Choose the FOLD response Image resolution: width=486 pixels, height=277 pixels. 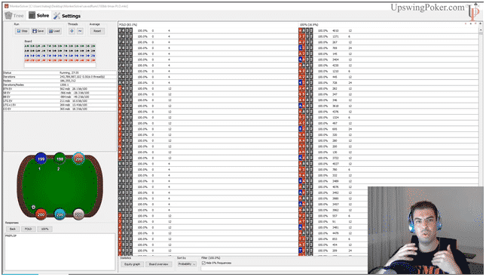pos(28,229)
